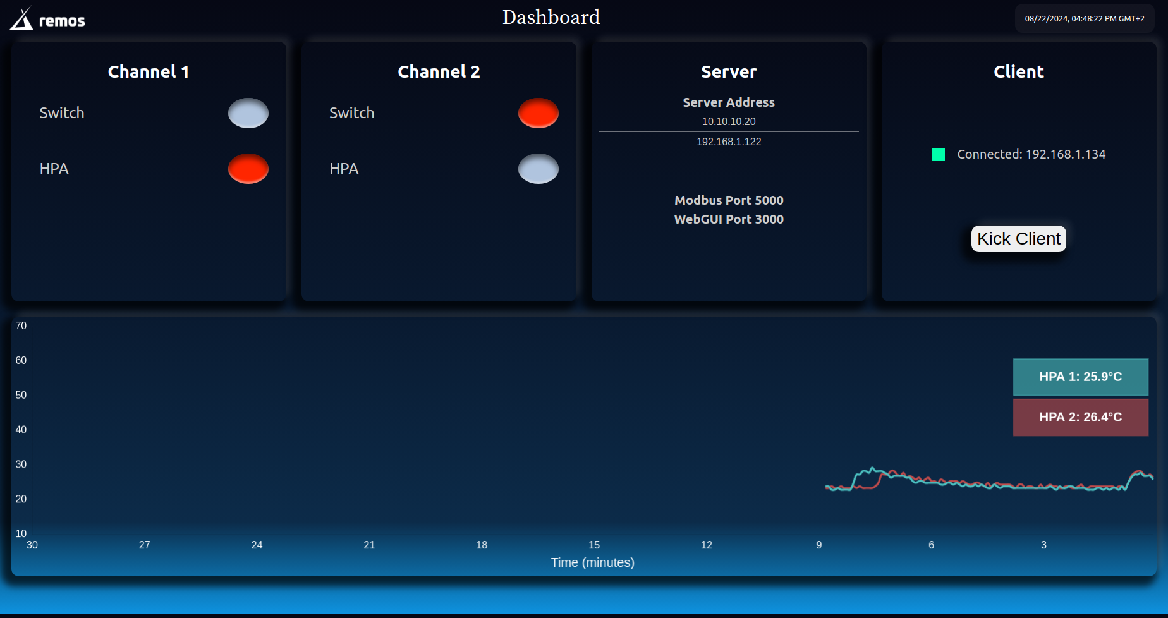Toggle the Switch indicator in Channel 2
1168x618 pixels.
538,113
